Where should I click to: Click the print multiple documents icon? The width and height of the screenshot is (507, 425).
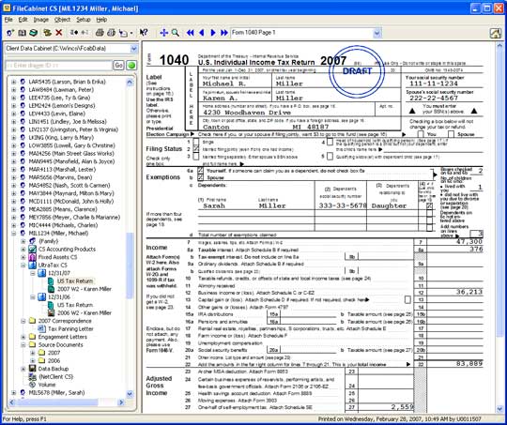pos(111,33)
